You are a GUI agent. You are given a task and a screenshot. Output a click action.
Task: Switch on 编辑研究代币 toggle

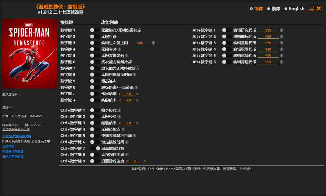coord(227,30)
